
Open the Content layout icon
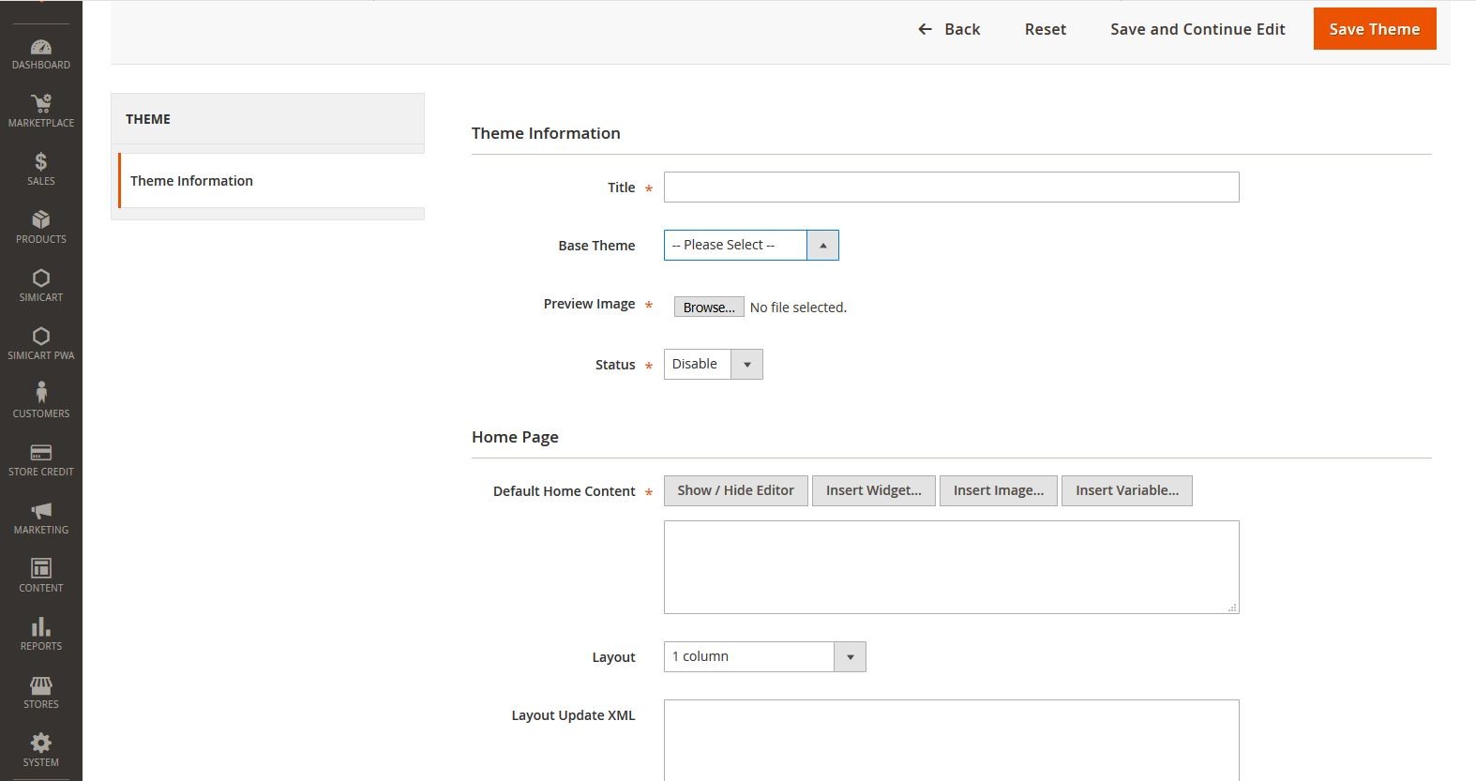pos(41,569)
